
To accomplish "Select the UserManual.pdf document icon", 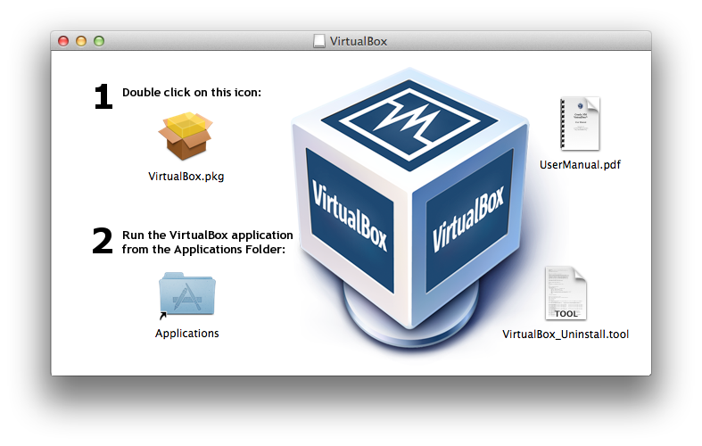I will click(x=580, y=124).
